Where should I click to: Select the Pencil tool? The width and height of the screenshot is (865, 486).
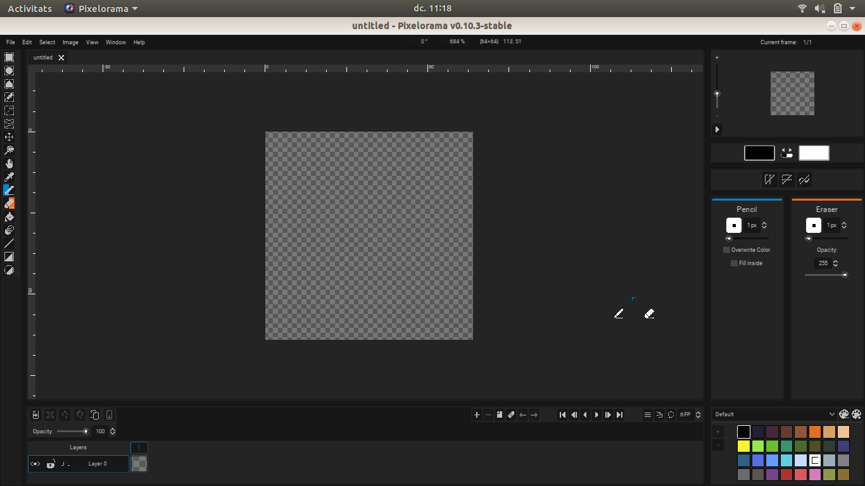pyautogui.click(x=9, y=190)
